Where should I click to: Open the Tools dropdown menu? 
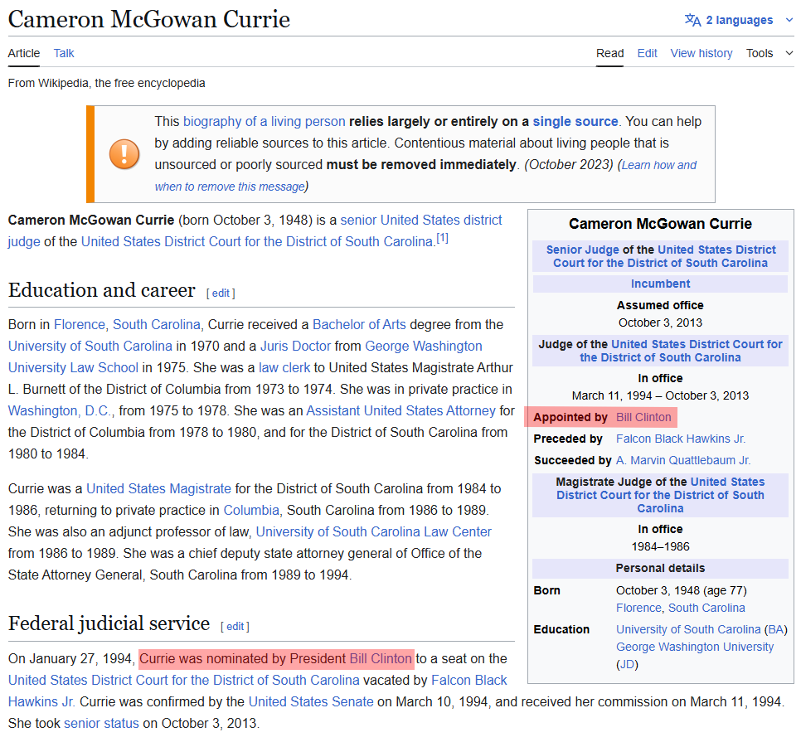769,53
